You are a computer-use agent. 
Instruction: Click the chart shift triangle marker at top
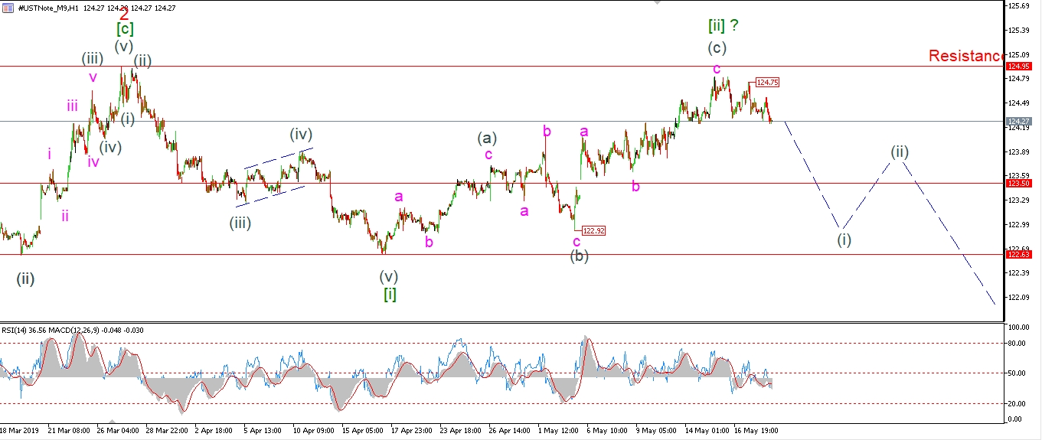[656, 3]
